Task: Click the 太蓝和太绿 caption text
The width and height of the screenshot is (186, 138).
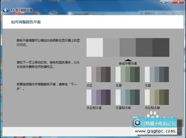Action: [x=123, y=108]
